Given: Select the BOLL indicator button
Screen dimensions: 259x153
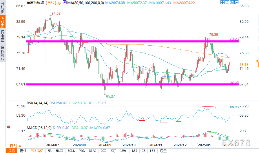Looking at the screenshot, I should [x=71, y=151].
